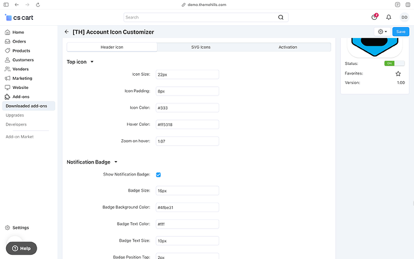Switch to the Header icon tab
The width and height of the screenshot is (414, 259).
point(112,47)
